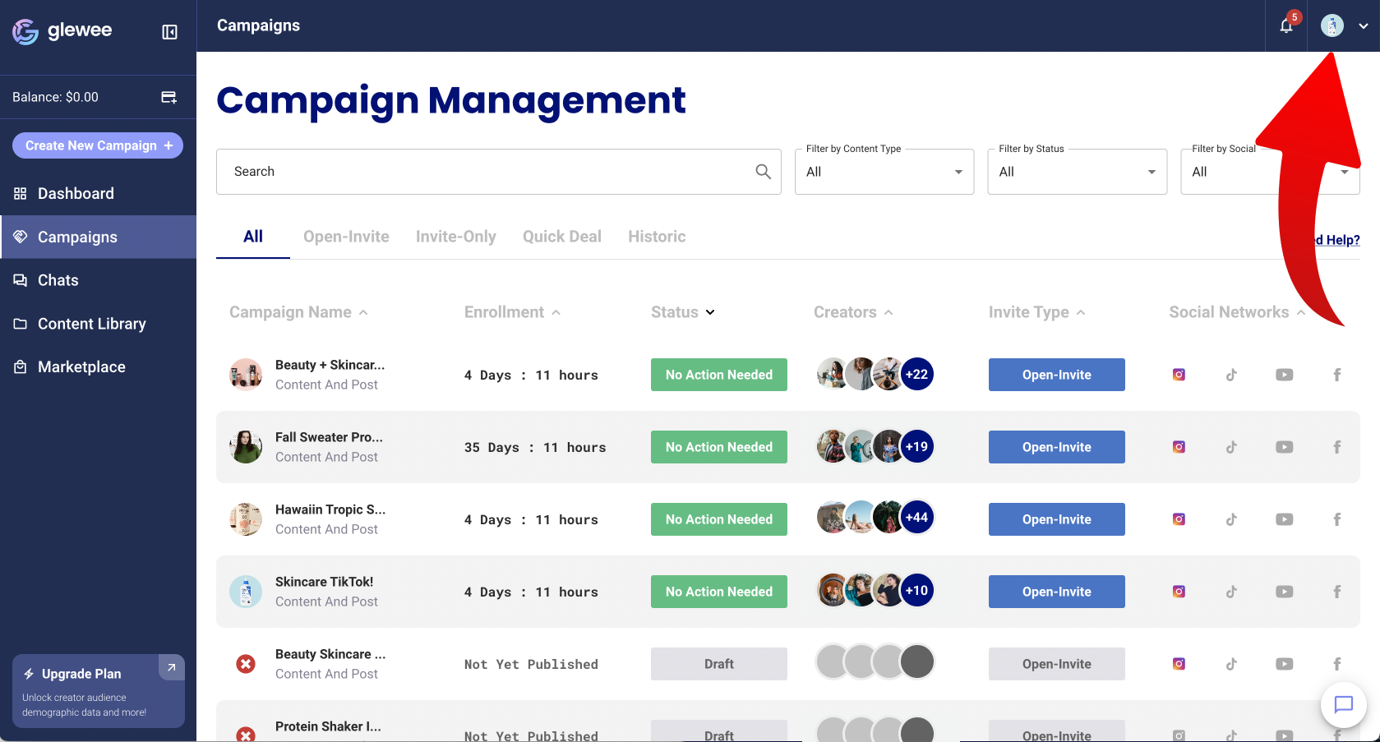Sort by Enrollment column
Screen dimensions: 1380x742
coord(512,312)
